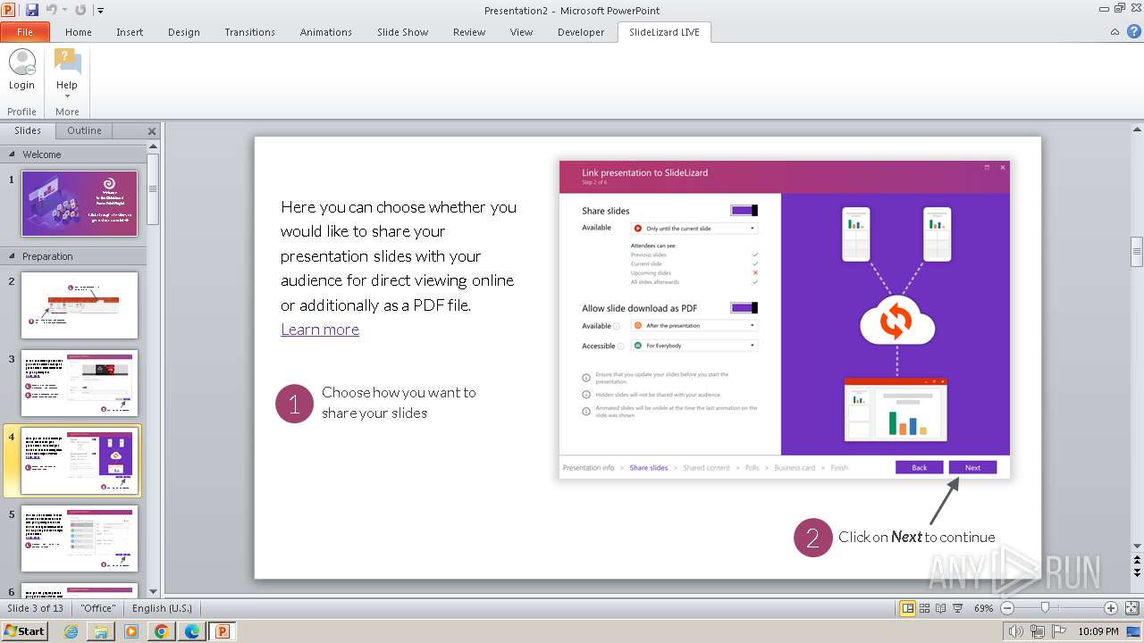Image resolution: width=1144 pixels, height=643 pixels.
Task: Switch to Normal view in status bar
Action: point(908,608)
